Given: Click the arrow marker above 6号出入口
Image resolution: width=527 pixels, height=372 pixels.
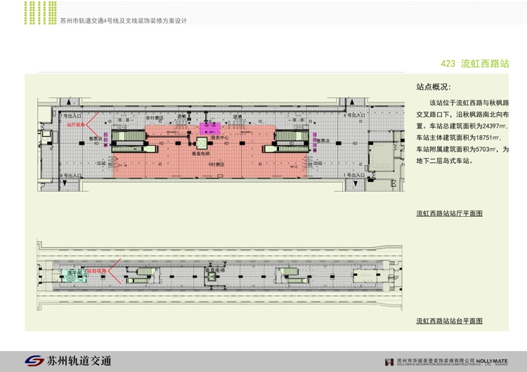Looking at the screenshot, I should (352, 101).
